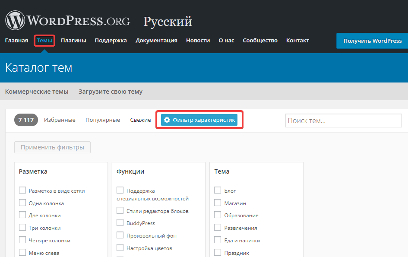The height and width of the screenshot is (257, 408).
Task: Select the Четыре колонки checkbox
Action: click(x=22, y=240)
